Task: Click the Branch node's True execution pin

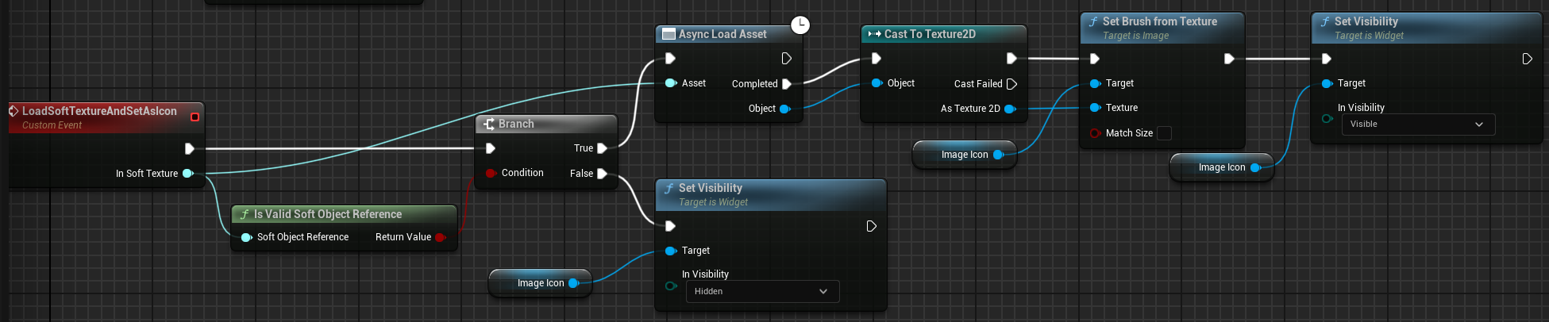Action: pyautogui.click(x=602, y=148)
